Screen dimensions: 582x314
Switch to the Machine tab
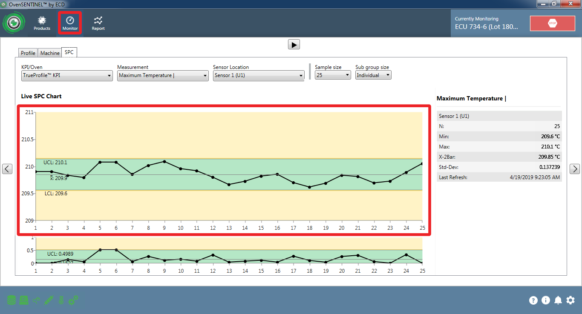[x=50, y=53]
